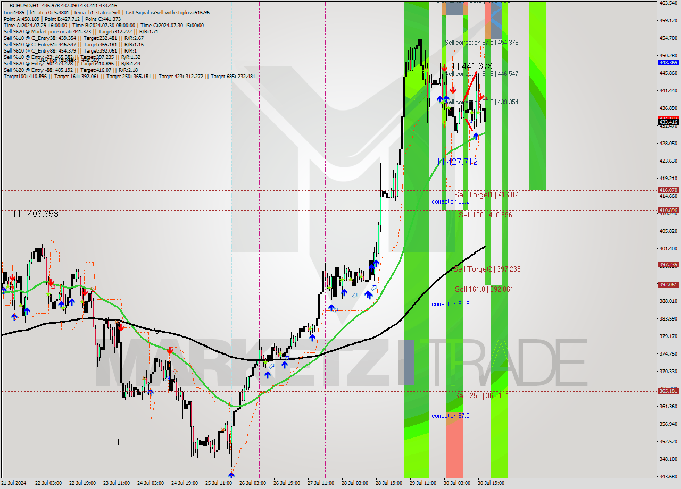
Task: Click the 'Sell Target1 | 416.07' label
Action: point(486,195)
